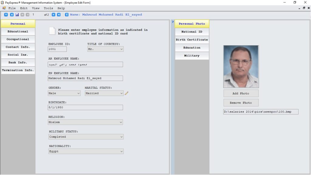The width and height of the screenshot is (311, 175).
Task: Expand the Nationality dropdown
Action: [x=121, y=151]
